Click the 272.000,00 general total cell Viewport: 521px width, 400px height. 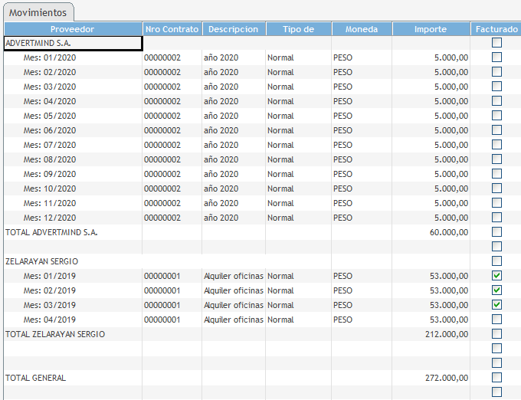446,378
